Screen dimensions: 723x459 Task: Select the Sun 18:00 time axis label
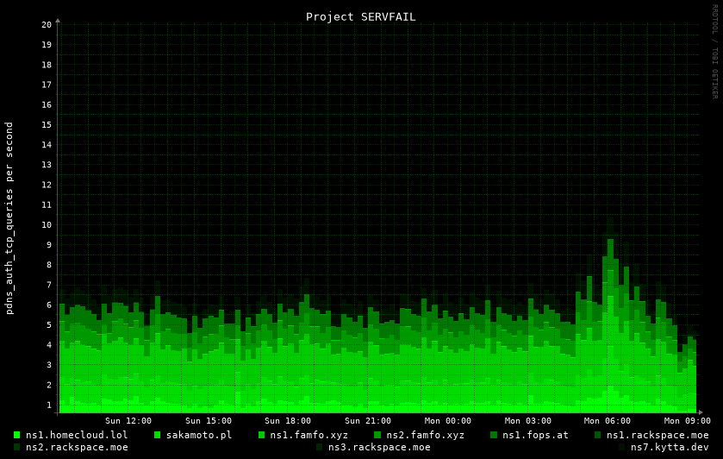point(288,421)
